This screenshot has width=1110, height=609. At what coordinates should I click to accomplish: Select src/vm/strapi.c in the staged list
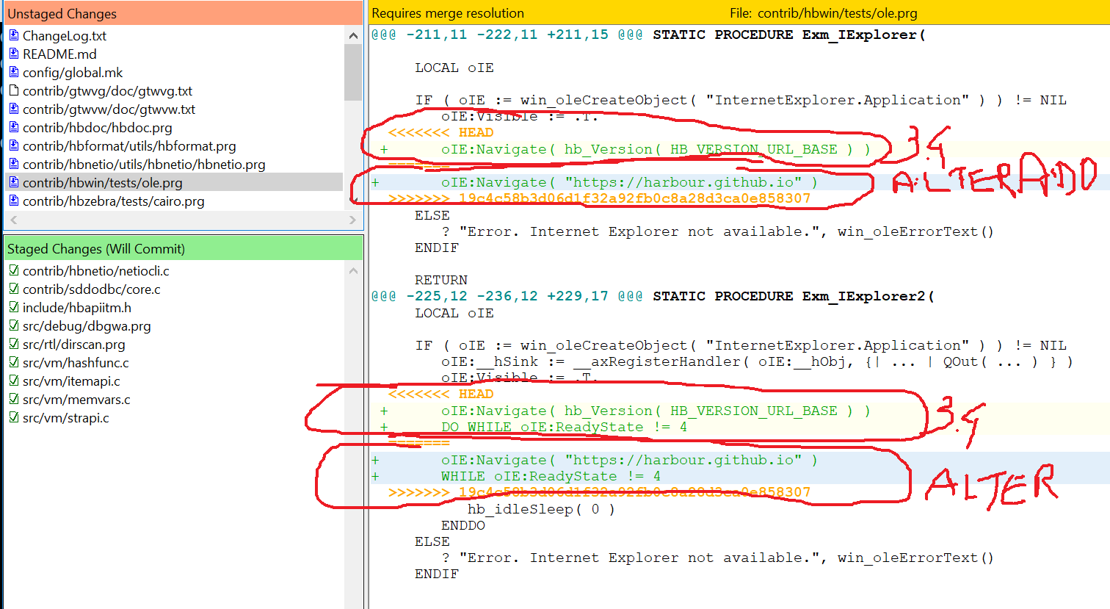pos(66,417)
